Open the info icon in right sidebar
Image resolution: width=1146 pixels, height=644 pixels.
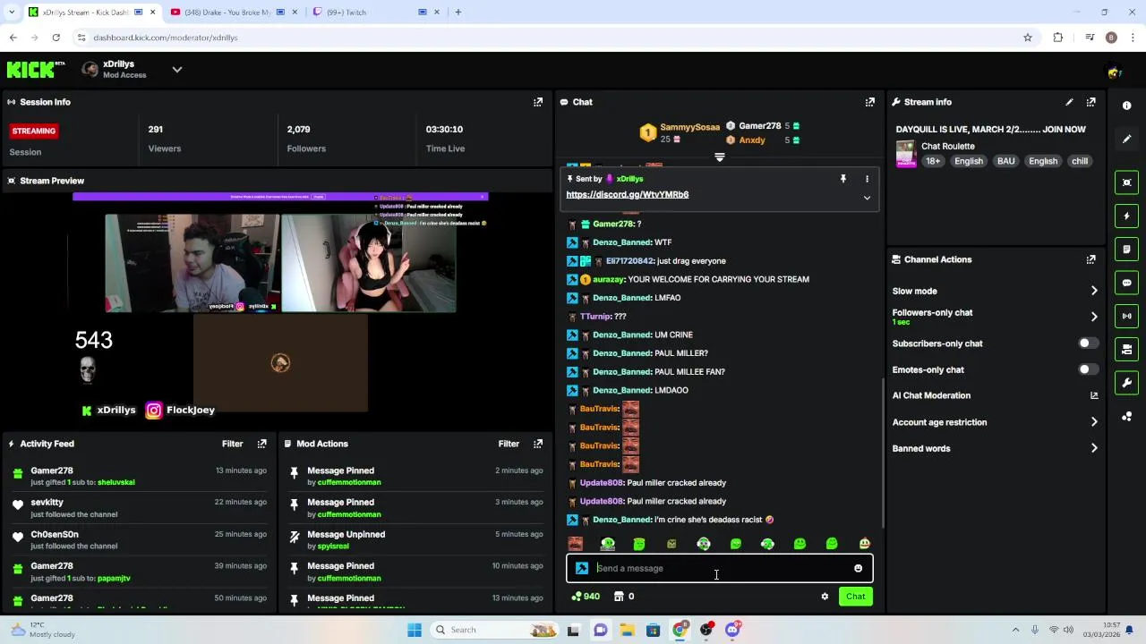1127,106
